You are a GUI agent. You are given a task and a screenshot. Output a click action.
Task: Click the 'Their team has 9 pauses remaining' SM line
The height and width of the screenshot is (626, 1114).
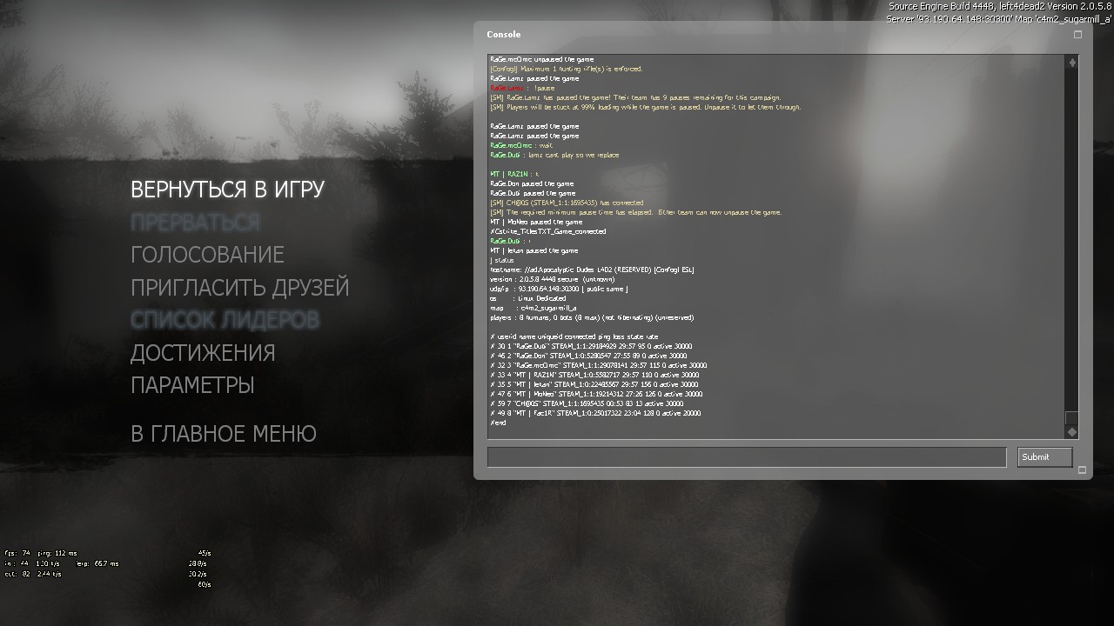point(636,97)
